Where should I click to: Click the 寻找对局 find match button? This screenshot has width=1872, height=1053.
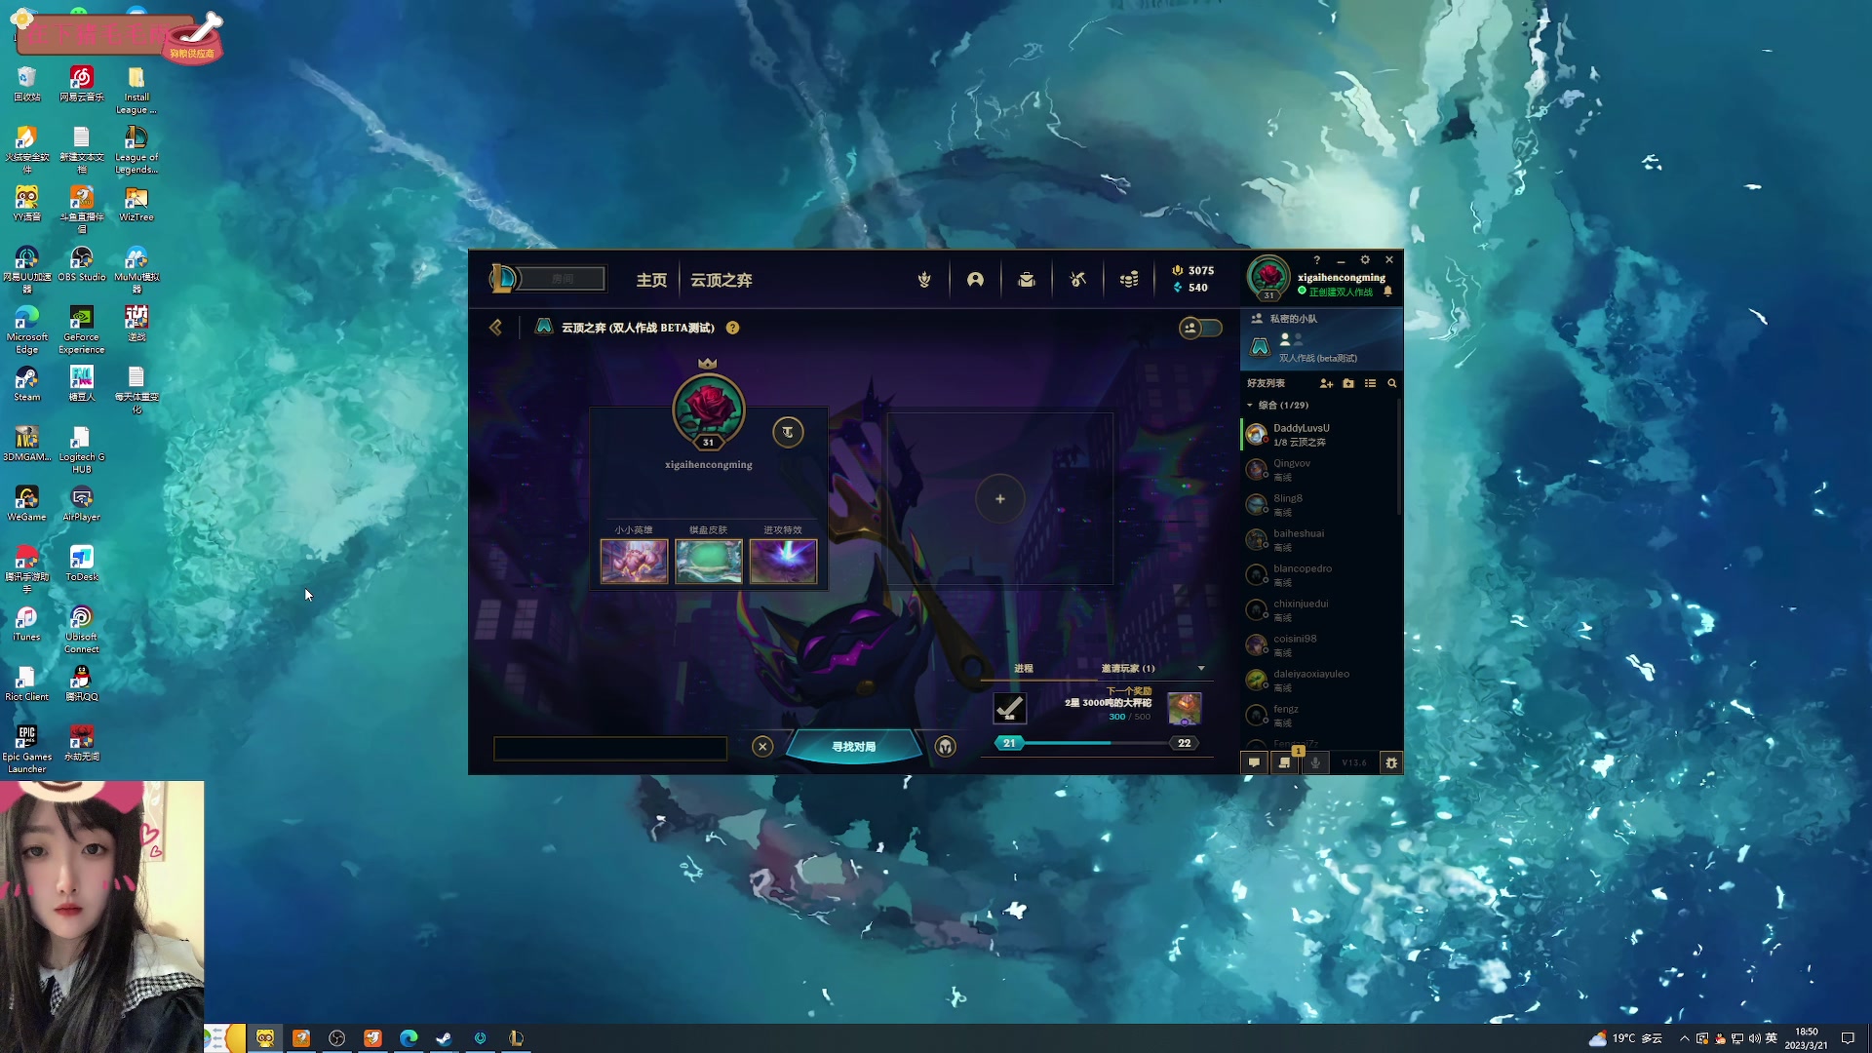[853, 747]
